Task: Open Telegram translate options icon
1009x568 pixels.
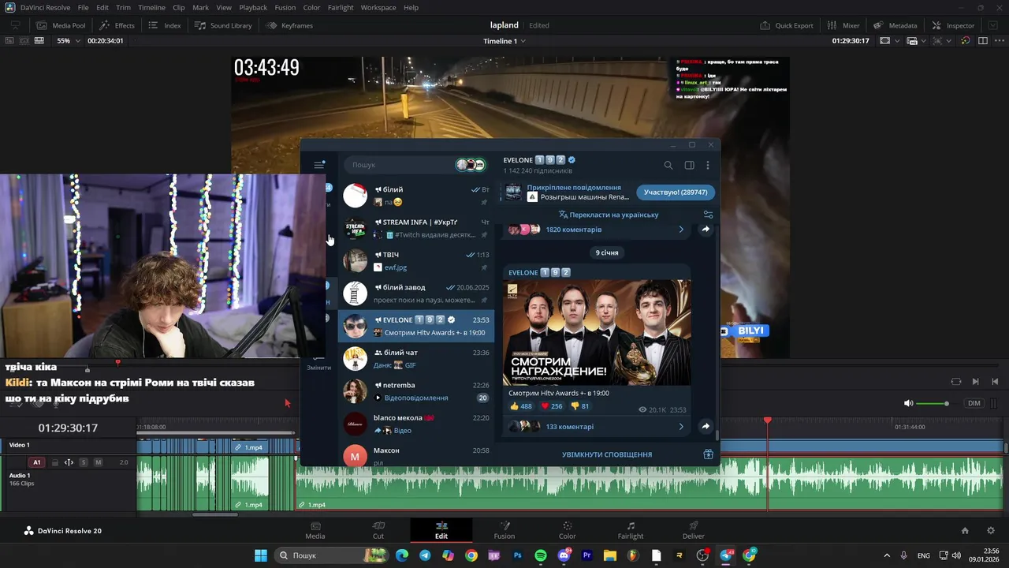Action: (708, 215)
